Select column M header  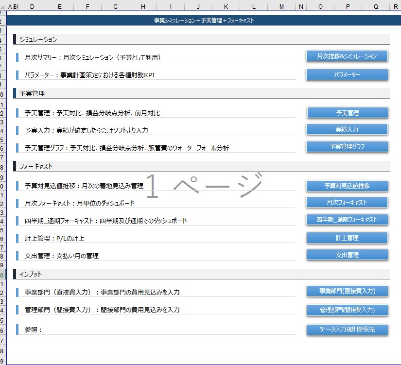click(x=281, y=7)
